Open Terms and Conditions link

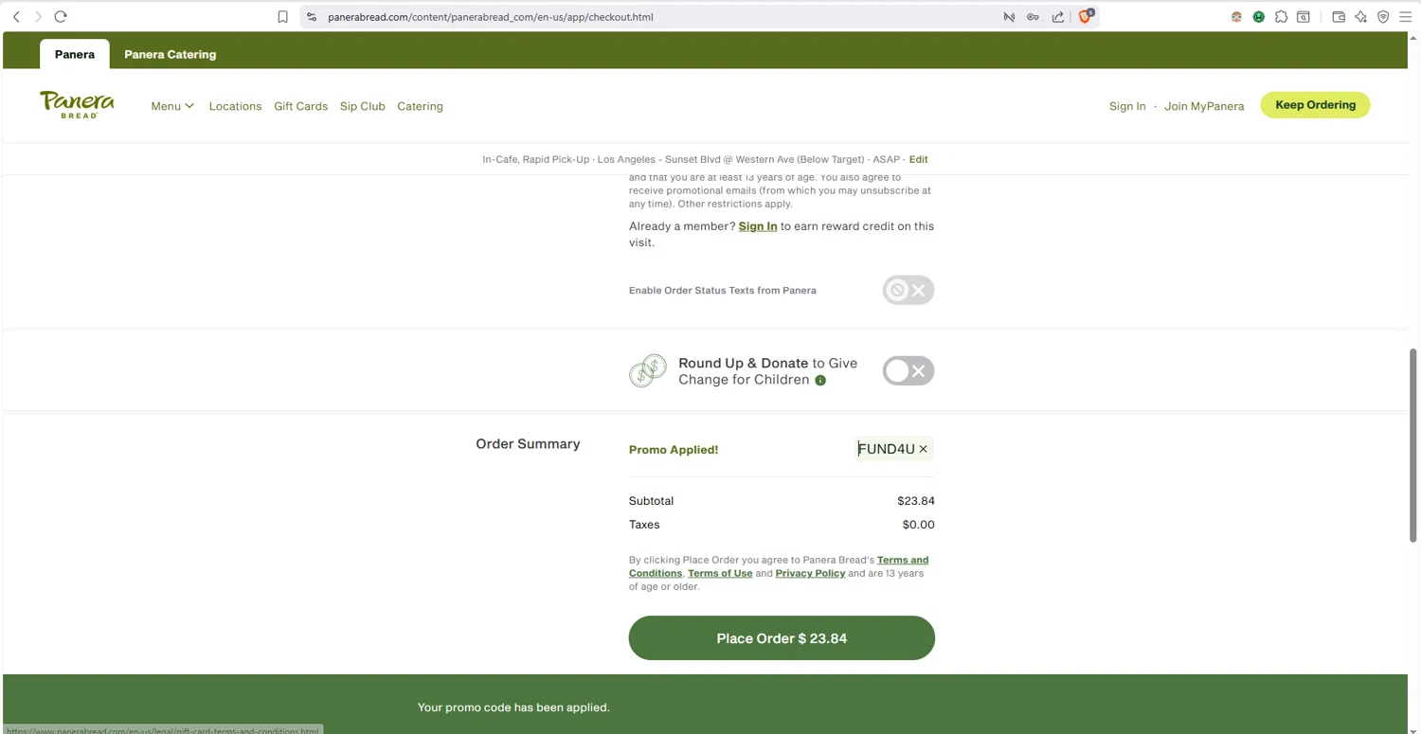779,566
